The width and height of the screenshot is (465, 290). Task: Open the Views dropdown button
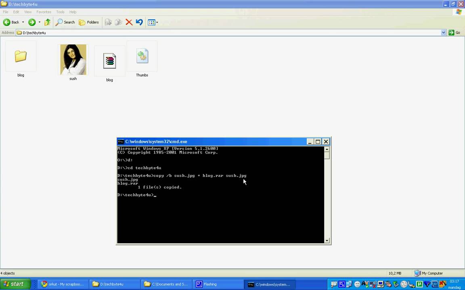(153, 22)
